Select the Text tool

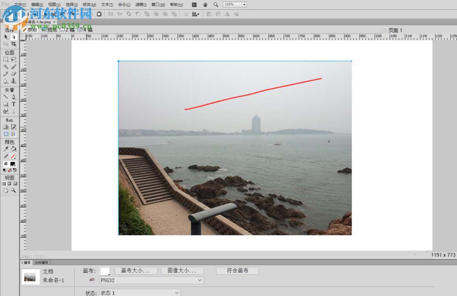(13, 104)
